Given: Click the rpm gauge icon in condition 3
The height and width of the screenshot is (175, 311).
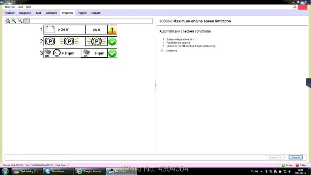Looking at the screenshot, I should click(57, 53).
